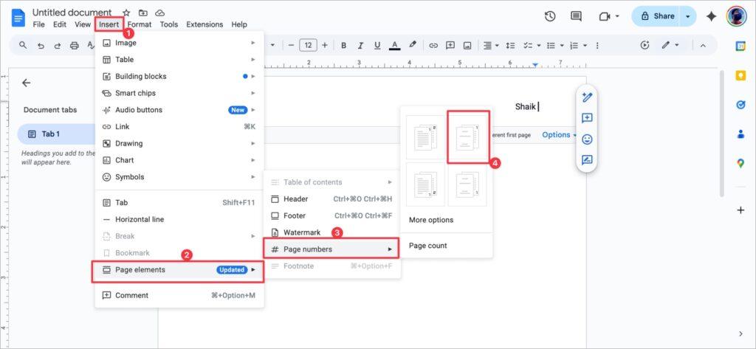Open Google Keep side panel icon

740,76
